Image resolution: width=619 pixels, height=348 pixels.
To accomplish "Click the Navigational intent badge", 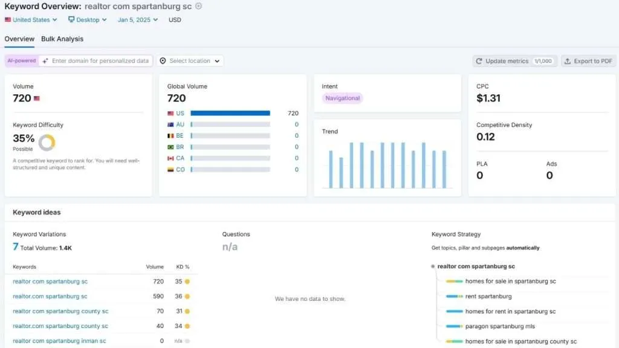I will point(342,98).
